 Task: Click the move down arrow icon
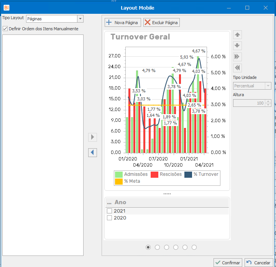pyautogui.click(x=237, y=46)
